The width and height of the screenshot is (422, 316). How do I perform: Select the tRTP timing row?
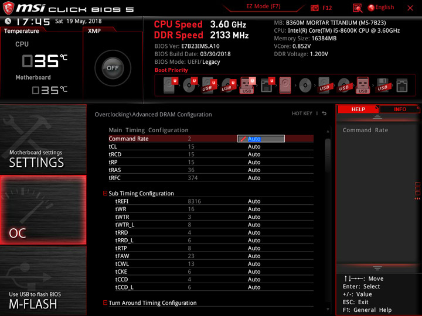(x=215, y=248)
